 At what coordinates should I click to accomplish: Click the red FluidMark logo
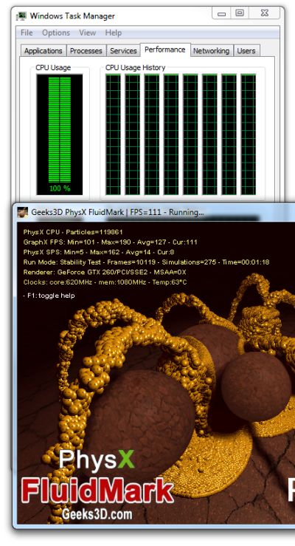point(97,491)
